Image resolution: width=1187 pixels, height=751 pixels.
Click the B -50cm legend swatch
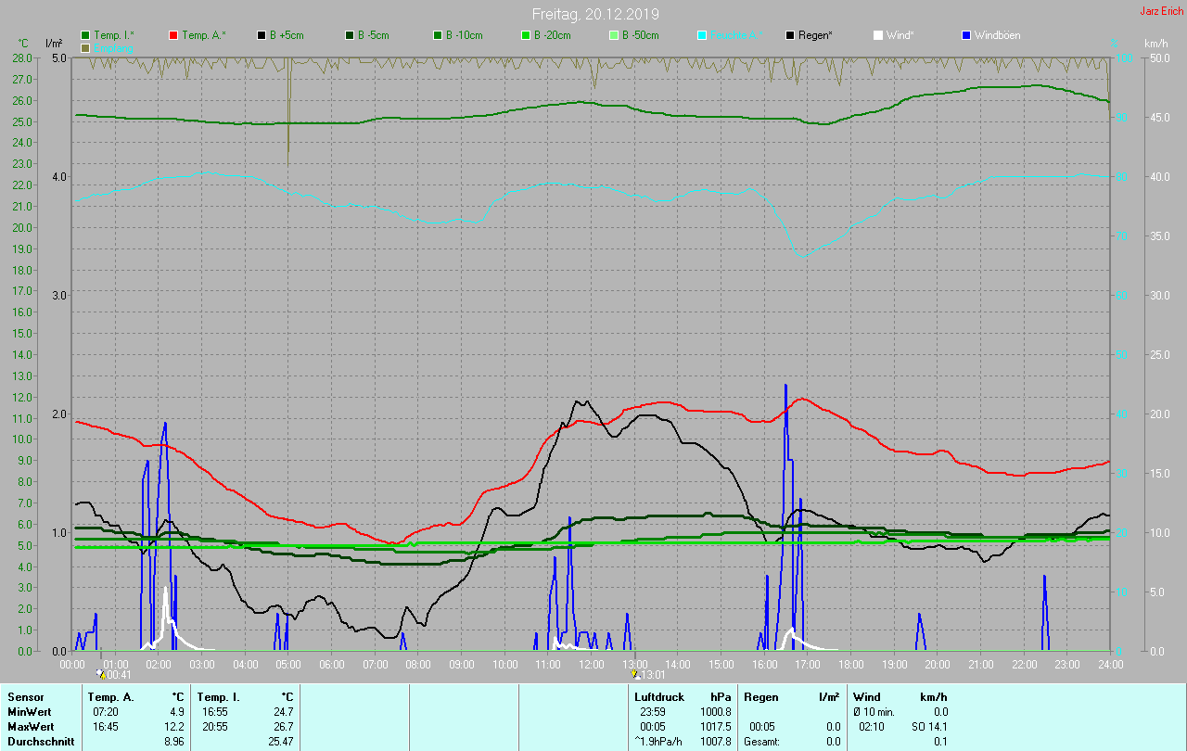coord(613,35)
